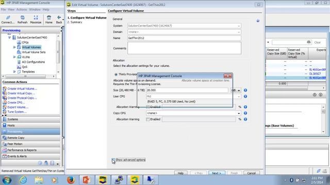Click the Windows Start button

7,180
